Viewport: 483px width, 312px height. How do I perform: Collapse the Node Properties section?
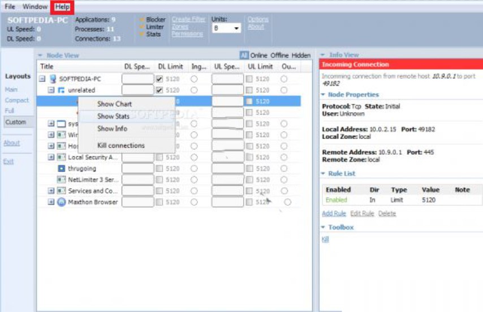[x=324, y=95]
